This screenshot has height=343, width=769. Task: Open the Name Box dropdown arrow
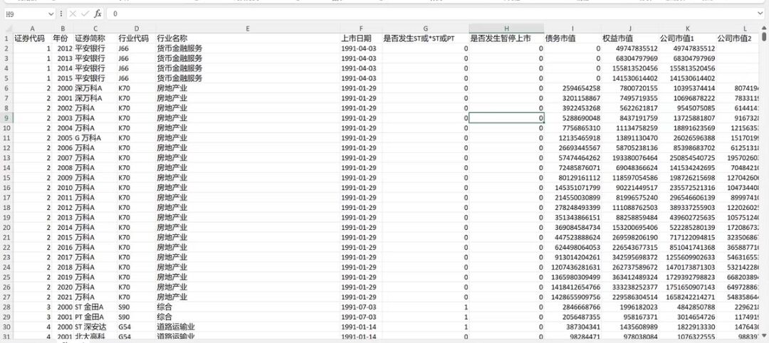pyautogui.click(x=51, y=14)
